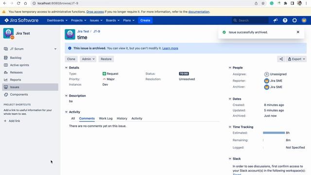Open browser extensions puzzle icon
Screen dimensions: 311x175
pos(285,3)
